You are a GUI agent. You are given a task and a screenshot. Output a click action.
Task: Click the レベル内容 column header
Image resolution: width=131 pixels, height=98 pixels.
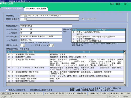click(x=101, y=30)
